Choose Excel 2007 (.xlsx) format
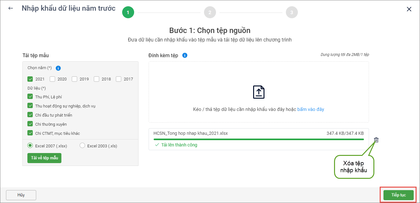420x203 pixels. pos(31,146)
